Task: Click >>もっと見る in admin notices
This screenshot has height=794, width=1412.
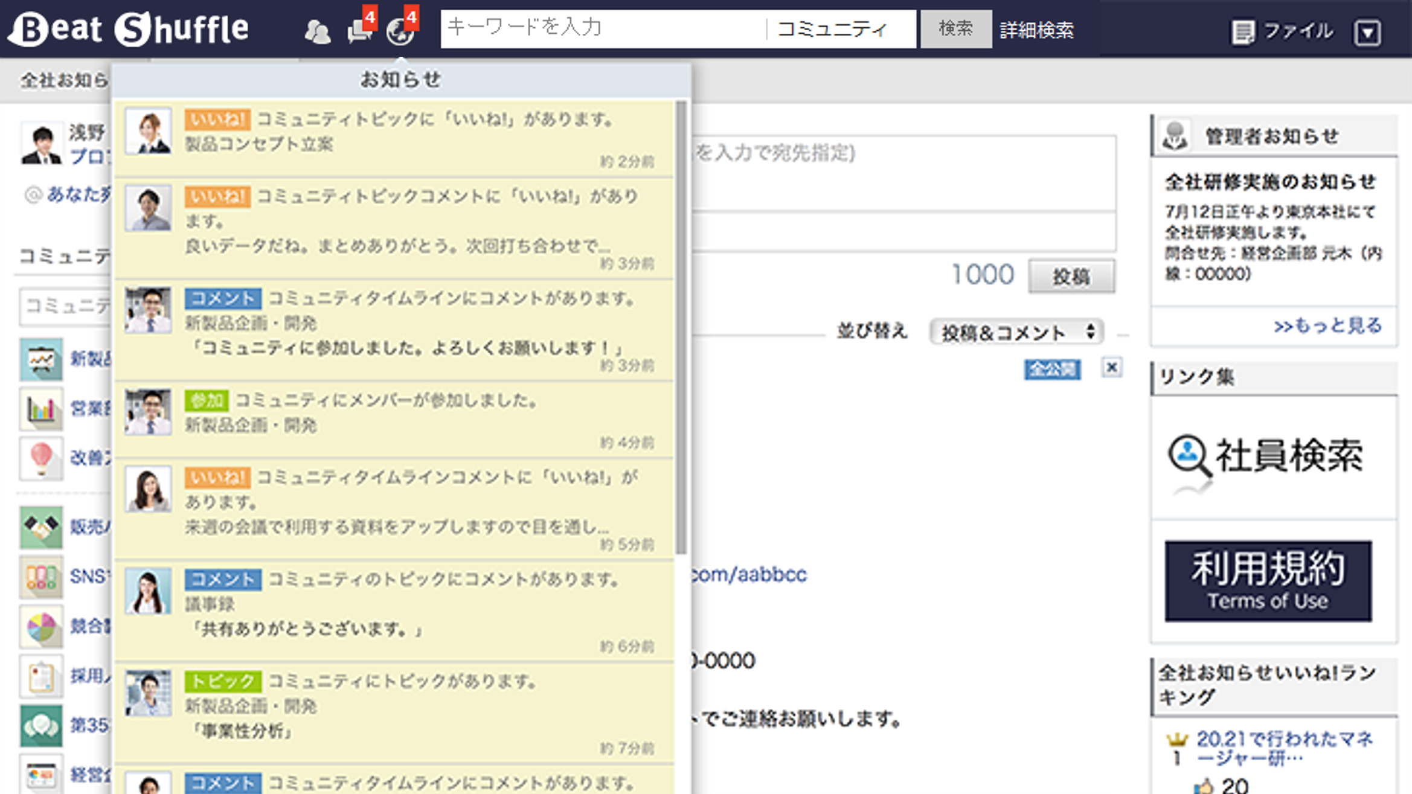Action: [x=1327, y=326]
